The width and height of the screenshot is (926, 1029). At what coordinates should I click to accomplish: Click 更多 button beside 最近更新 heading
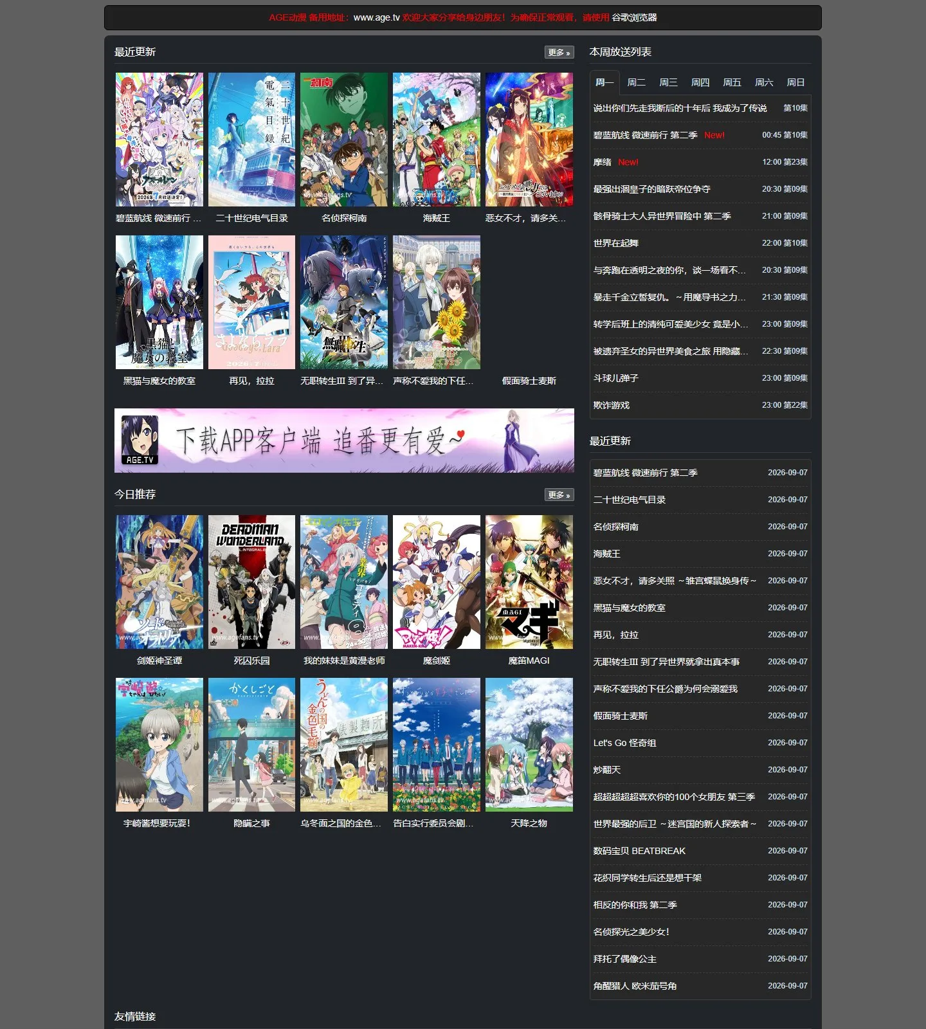pos(559,52)
